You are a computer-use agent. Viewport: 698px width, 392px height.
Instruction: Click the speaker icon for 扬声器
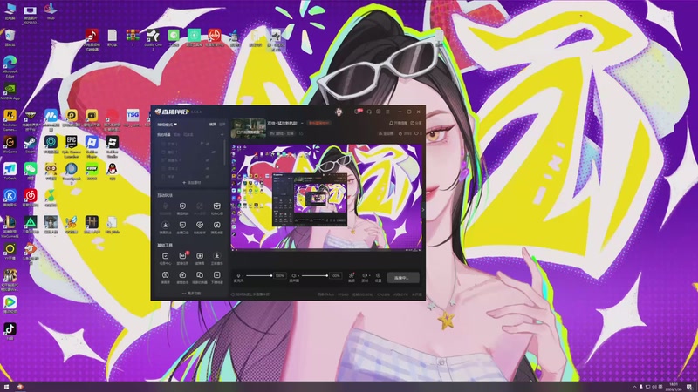tap(294, 275)
